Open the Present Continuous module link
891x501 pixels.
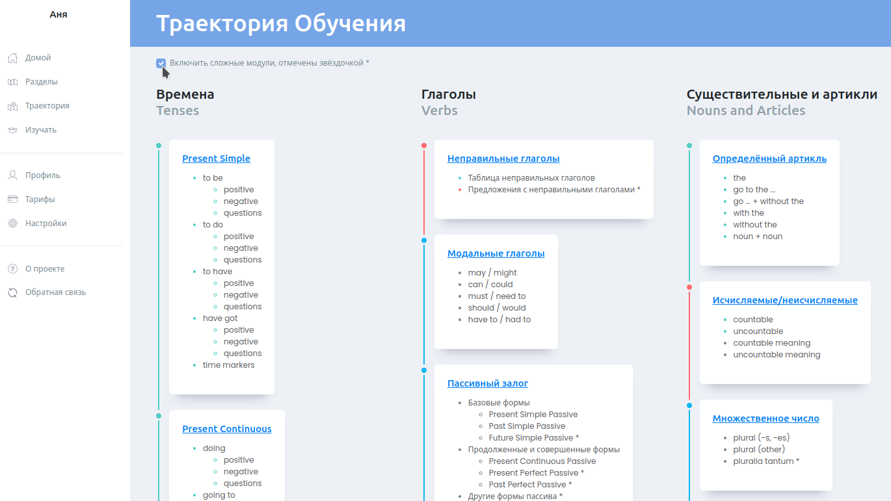(x=226, y=429)
